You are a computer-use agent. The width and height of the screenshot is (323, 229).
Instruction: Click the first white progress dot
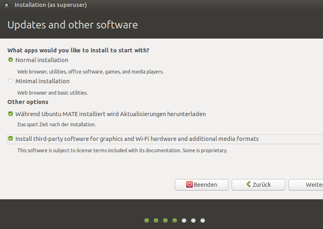(x=184, y=220)
